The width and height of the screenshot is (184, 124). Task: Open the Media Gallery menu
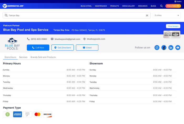pos(129,6)
